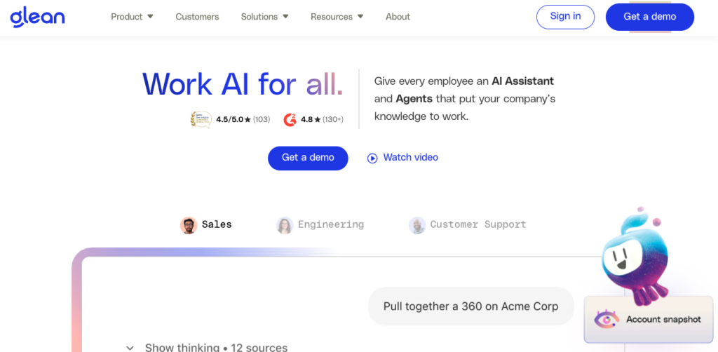Select the Customer Support tab
This screenshot has height=352, width=718.
[x=477, y=225]
